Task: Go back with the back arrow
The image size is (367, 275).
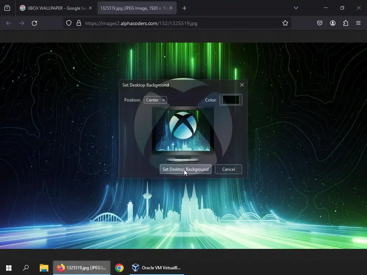Action: 9,23
